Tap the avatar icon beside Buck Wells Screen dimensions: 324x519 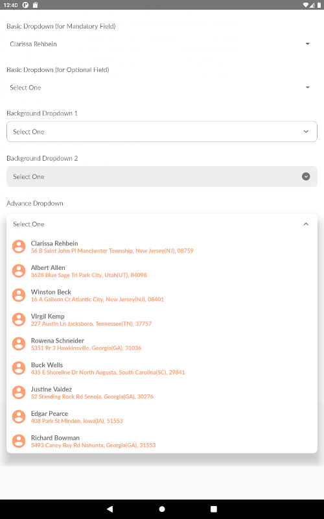19,368
